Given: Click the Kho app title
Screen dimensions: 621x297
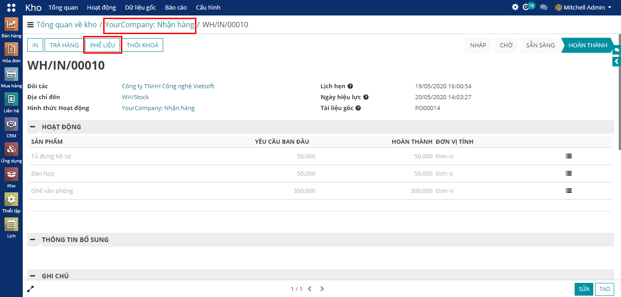Looking at the screenshot, I should click(x=33, y=7).
